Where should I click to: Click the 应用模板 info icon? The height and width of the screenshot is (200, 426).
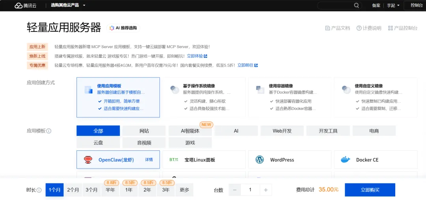pos(49,131)
